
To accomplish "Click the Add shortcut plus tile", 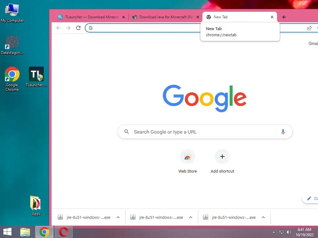I will pyautogui.click(x=222, y=161).
